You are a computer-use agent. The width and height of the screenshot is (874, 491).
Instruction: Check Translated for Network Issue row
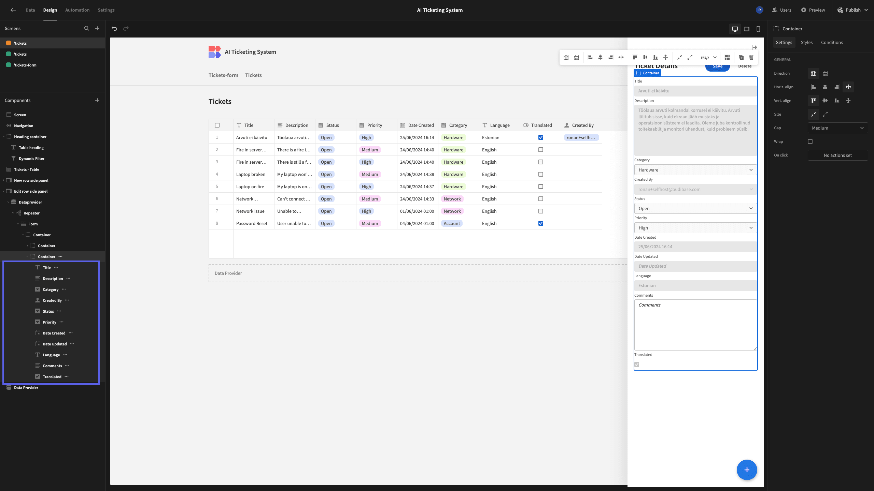541,211
